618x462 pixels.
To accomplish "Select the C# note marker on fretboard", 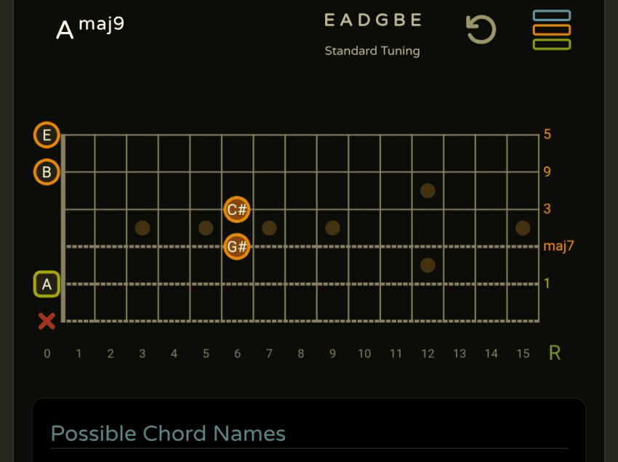I will point(237,210).
